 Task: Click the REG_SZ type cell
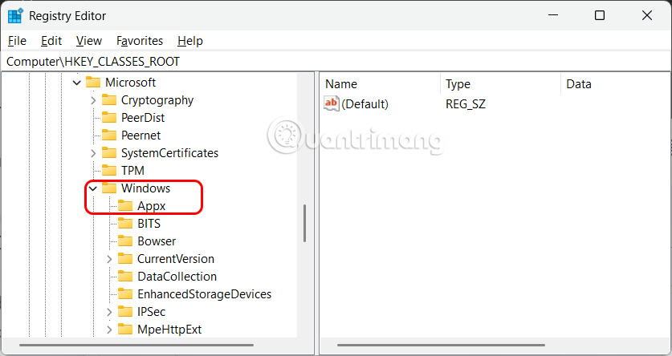coord(466,104)
